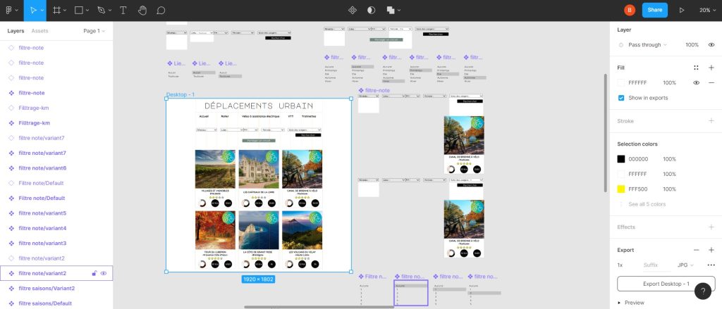Click the white Fill color swatch

coord(621,83)
